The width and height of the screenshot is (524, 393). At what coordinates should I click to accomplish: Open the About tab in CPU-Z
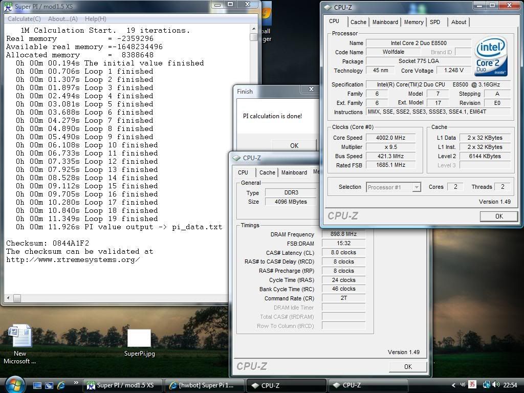pos(458,22)
